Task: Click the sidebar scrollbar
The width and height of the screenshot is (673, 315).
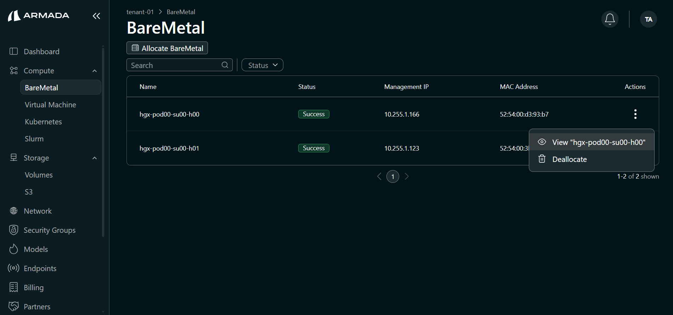Action: click(103, 142)
